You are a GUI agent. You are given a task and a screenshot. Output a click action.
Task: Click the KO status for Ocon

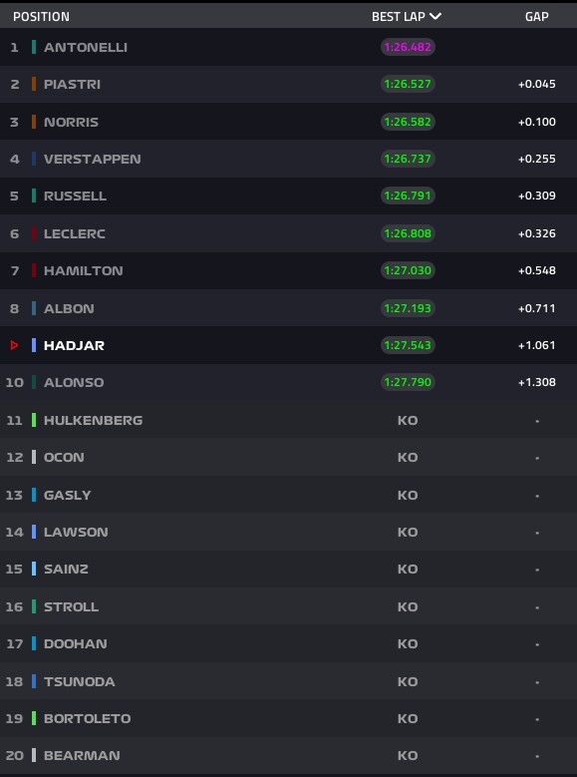tap(408, 457)
